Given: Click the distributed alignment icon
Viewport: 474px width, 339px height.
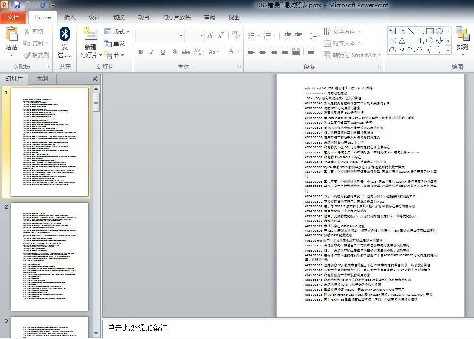Looking at the screenshot, I should (x=296, y=51).
